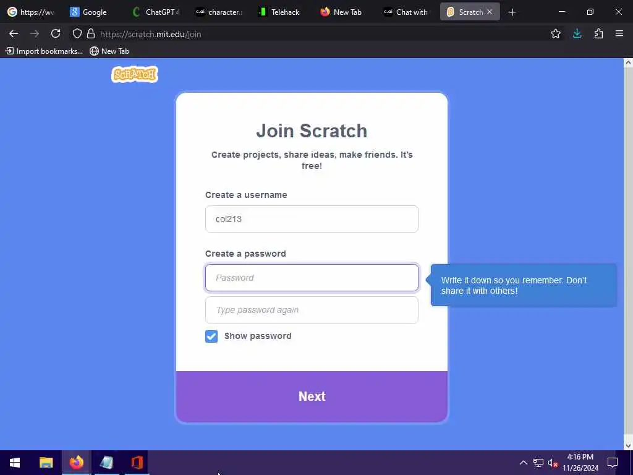Open the notification center icon
Image resolution: width=633 pixels, height=475 pixels.
click(613, 463)
